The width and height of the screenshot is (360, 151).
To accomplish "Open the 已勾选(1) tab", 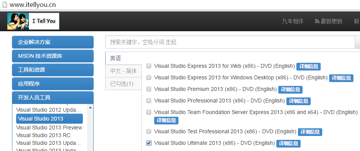I will [x=123, y=84].
